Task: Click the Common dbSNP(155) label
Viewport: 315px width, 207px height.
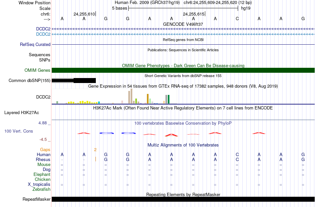Action: click(x=30, y=81)
